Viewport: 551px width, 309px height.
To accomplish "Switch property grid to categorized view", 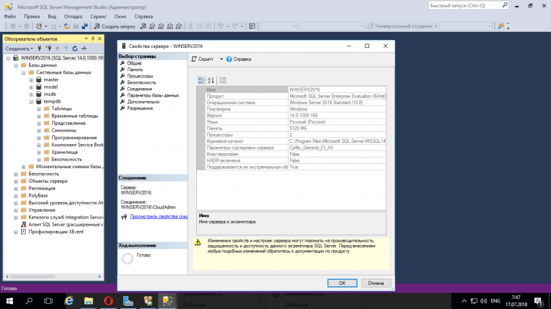I will (201, 80).
